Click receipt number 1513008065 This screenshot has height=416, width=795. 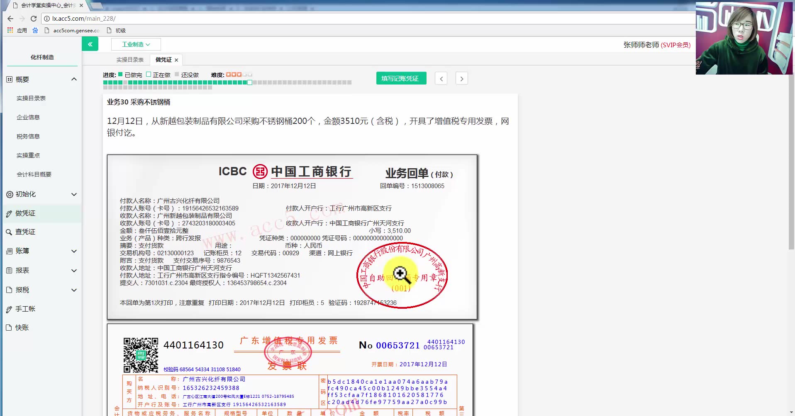(x=428, y=186)
